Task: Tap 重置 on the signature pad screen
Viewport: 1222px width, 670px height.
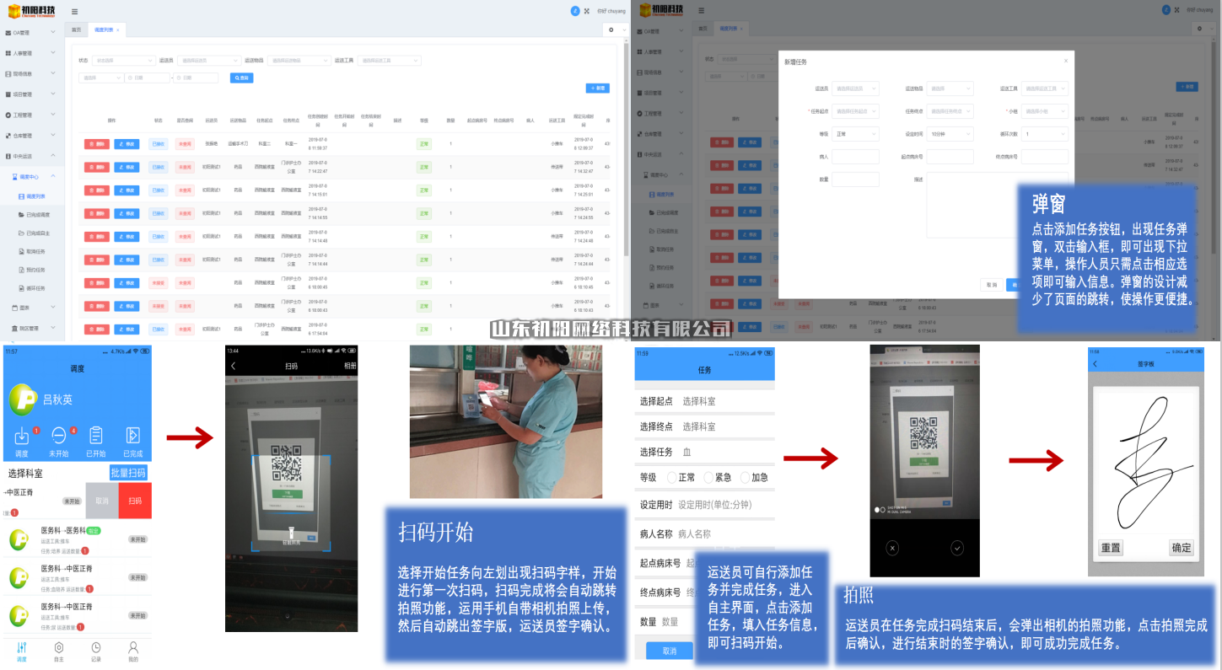Action: [1111, 548]
